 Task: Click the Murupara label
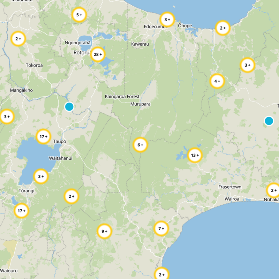tap(141, 104)
